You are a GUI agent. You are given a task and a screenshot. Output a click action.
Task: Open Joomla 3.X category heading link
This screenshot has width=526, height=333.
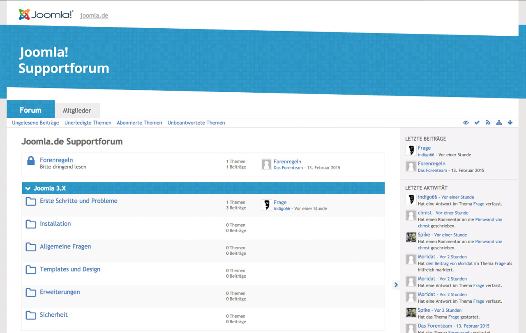point(50,189)
